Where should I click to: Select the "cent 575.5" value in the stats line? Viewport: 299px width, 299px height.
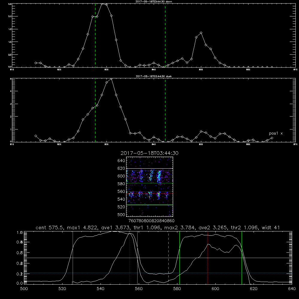[x=49, y=228]
